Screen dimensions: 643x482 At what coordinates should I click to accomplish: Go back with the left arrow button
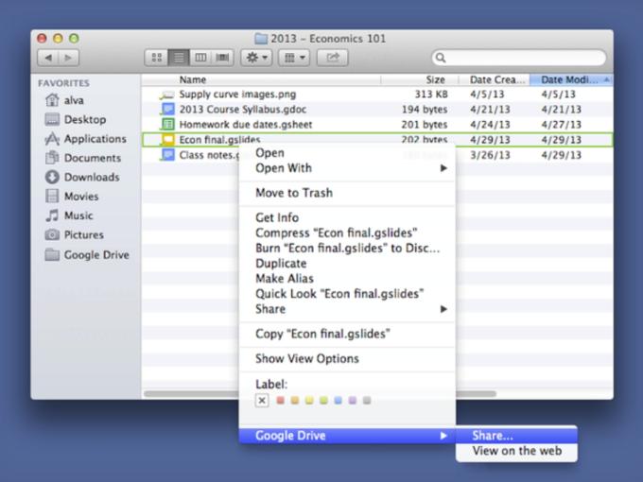tap(48, 58)
